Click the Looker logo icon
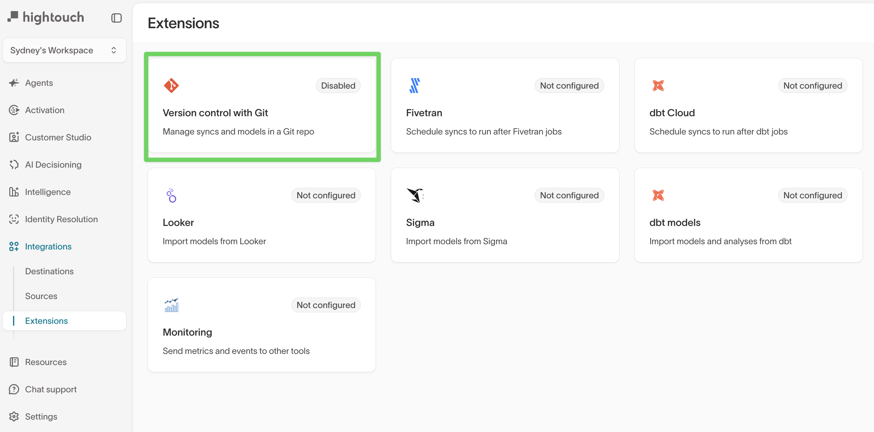874x432 pixels. 171,195
